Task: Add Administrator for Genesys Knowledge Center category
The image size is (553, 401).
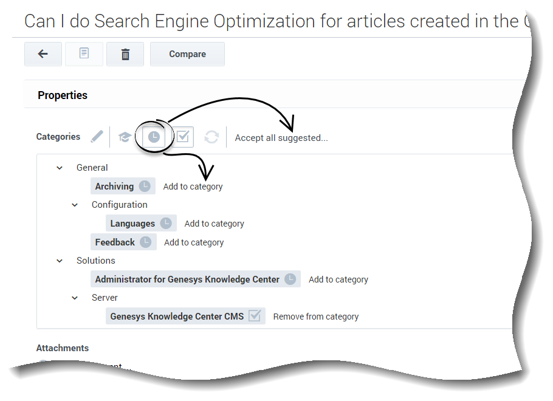Action: tap(338, 279)
